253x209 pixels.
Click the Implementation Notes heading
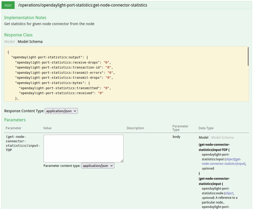coord(25,18)
